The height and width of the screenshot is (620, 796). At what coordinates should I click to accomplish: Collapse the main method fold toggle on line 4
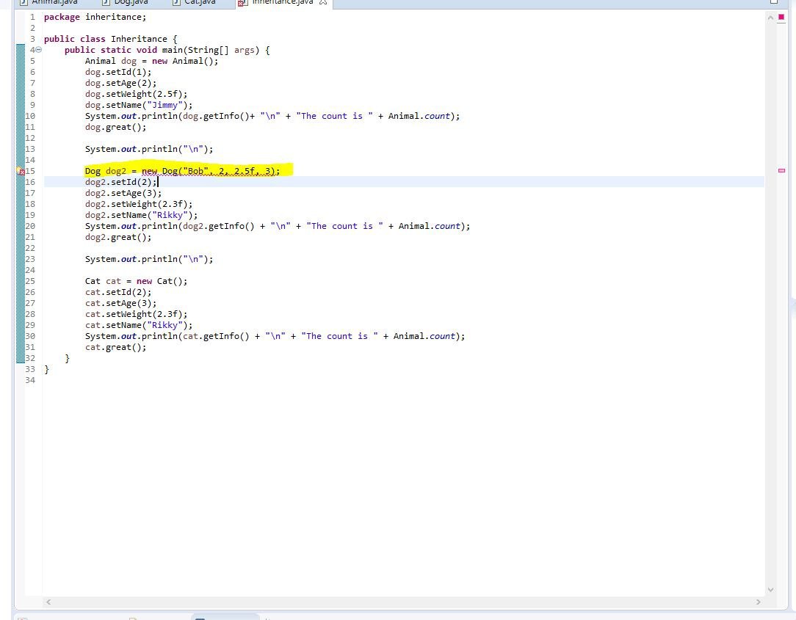(x=39, y=50)
